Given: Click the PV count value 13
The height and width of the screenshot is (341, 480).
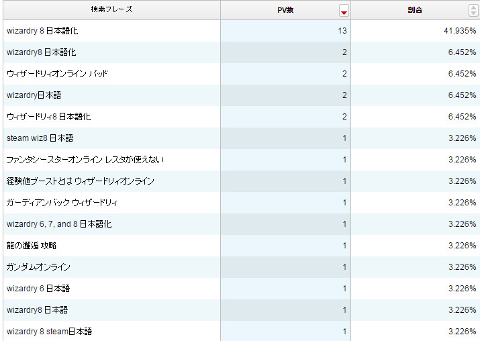Looking at the screenshot, I should click(x=342, y=31).
